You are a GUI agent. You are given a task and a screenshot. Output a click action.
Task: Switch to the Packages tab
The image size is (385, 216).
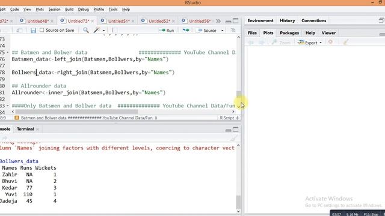(289, 33)
